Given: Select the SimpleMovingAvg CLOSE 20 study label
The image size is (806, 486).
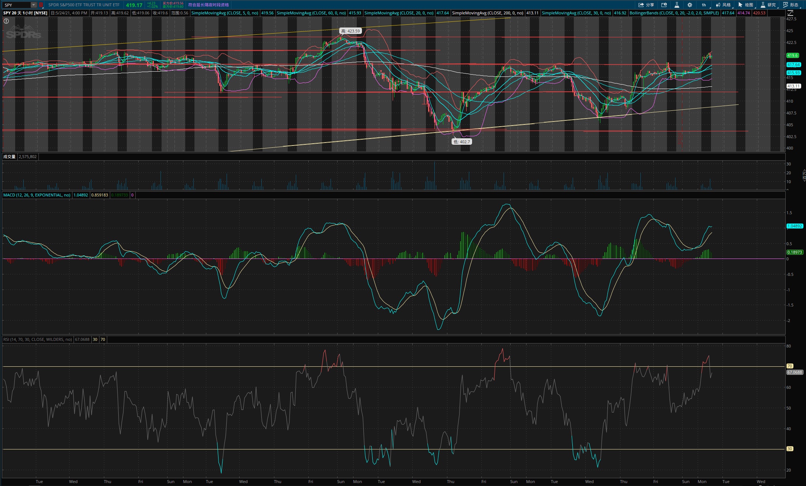Looking at the screenshot, I should (x=399, y=13).
